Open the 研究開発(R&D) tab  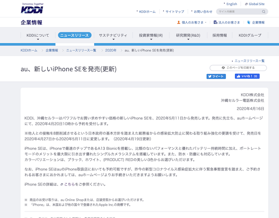click(x=188, y=35)
